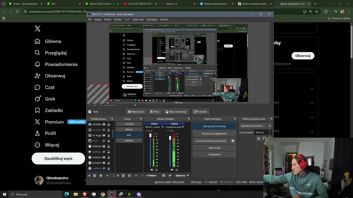Toggle monitoring headphone icon for Urządzenie audio channel
This screenshot has height=198, width=353.
(176, 170)
